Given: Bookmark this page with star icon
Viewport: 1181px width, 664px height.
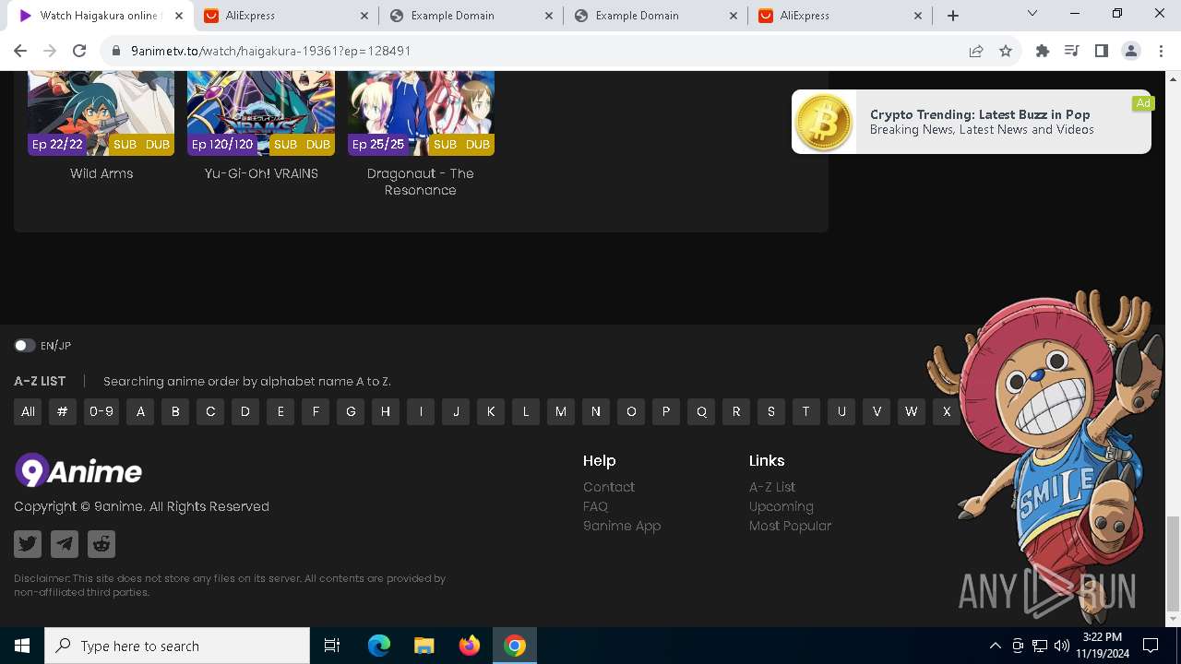Looking at the screenshot, I should click(1006, 51).
